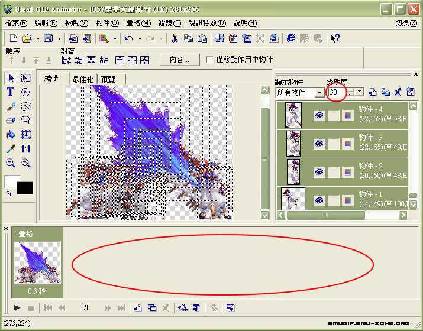Screen dimensions: 423x331
Task: Toggle lock box for 物件 - 2
Action: tap(334, 172)
